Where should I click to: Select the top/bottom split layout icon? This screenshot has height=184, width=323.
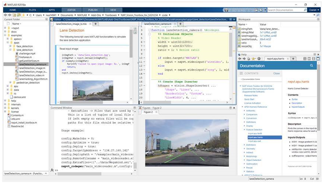(x=314, y=58)
